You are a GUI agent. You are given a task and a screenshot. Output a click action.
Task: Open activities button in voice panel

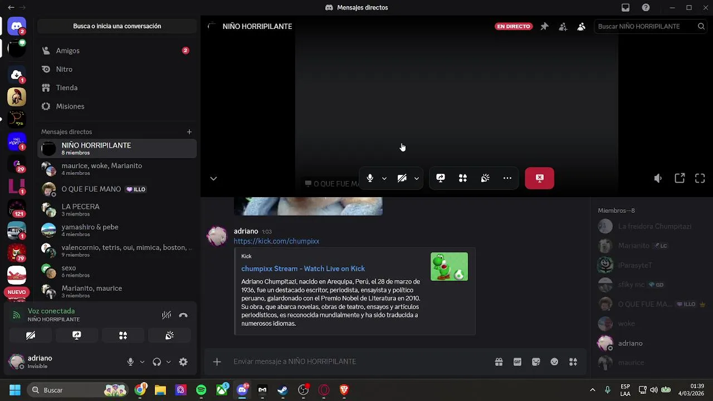tap(123, 335)
